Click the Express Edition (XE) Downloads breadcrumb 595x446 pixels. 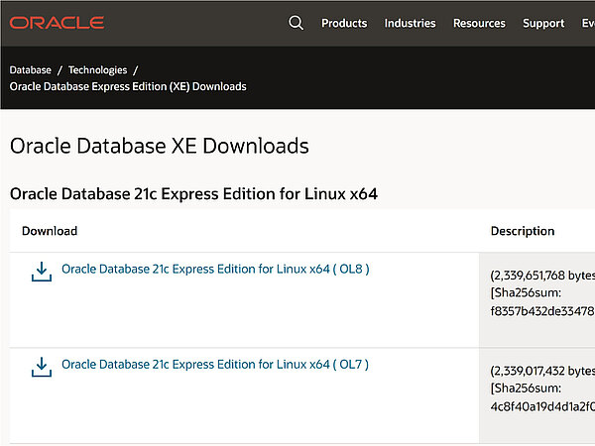pyautogui.click(x=128, y=86)
